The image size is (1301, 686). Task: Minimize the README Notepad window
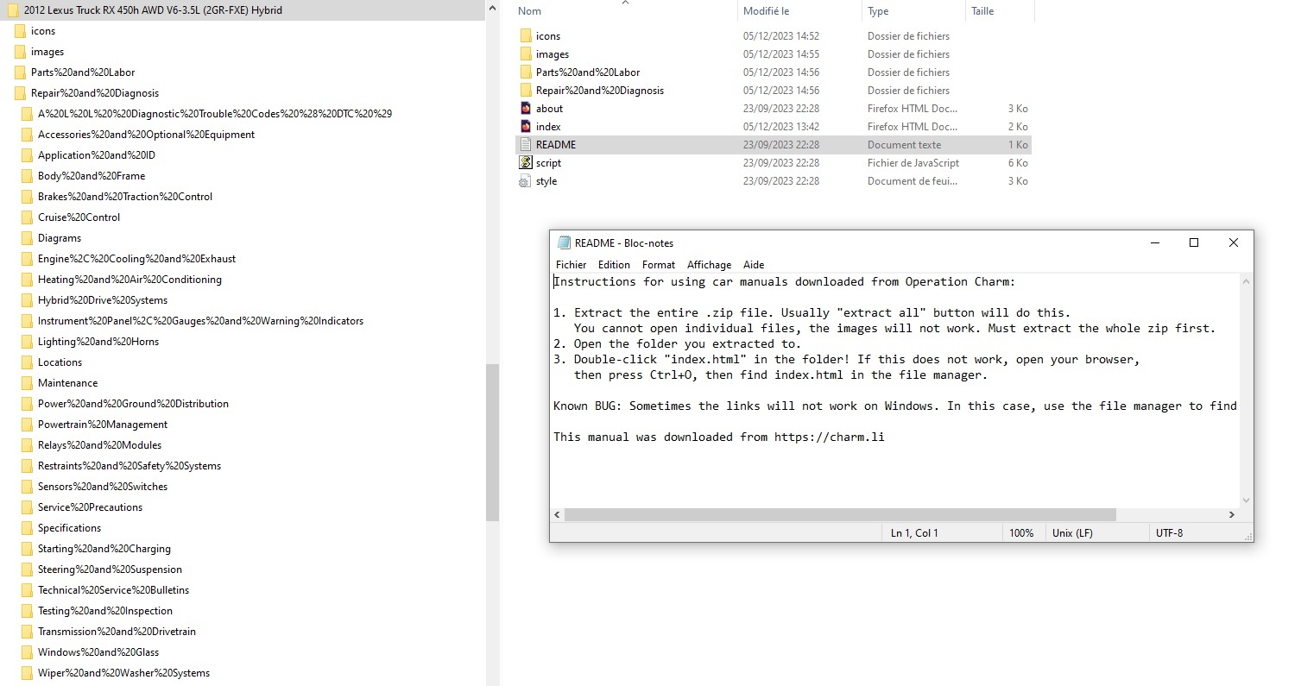[x=1154, y=242]
